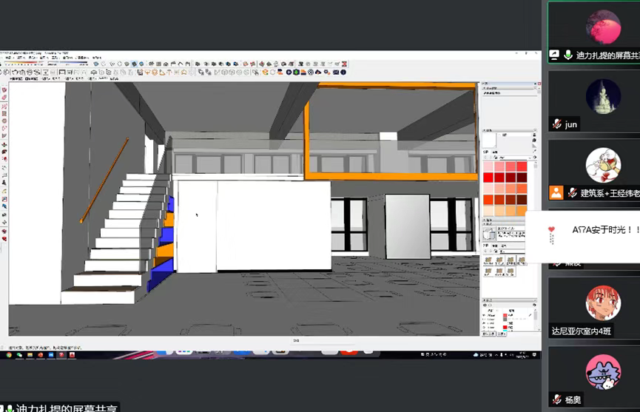This screenshot has width=640, height=412.
Task: Toggle 杨奥's muted microphone icon
Action: click(x=557, y=399)
